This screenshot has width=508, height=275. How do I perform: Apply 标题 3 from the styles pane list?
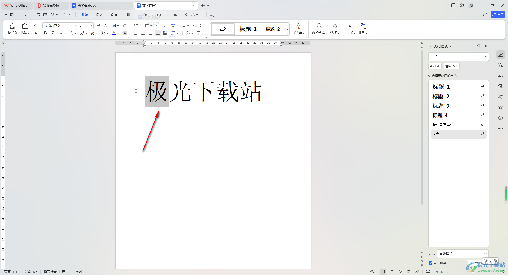(x=459, y=106)
